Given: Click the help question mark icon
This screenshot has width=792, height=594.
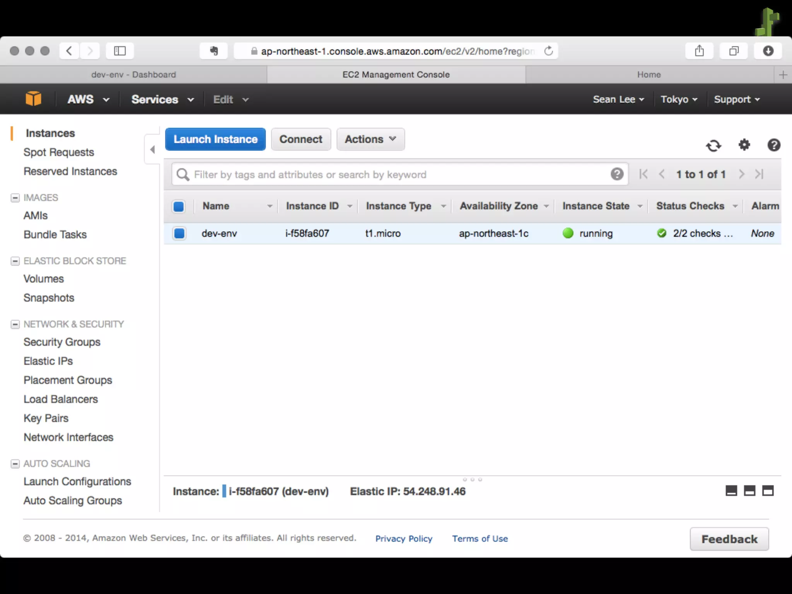Looking at the screenshot, I should pyautogui.click(x=773, y=145).
